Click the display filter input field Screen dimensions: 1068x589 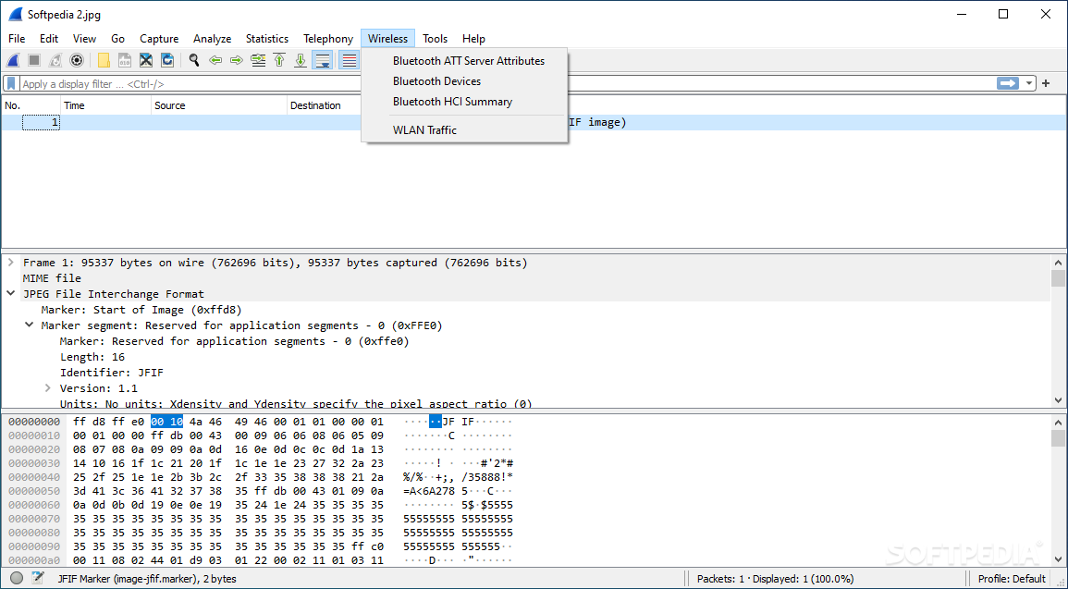508,84
